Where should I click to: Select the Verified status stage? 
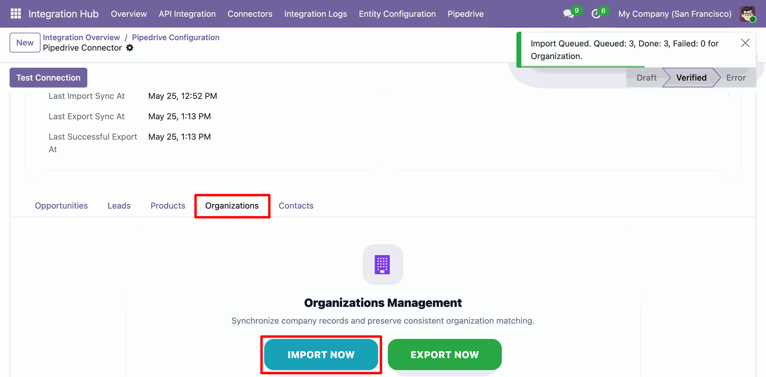(691, 78)
